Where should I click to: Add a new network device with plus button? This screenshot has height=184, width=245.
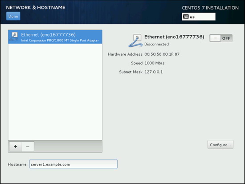tap(16, 147)
